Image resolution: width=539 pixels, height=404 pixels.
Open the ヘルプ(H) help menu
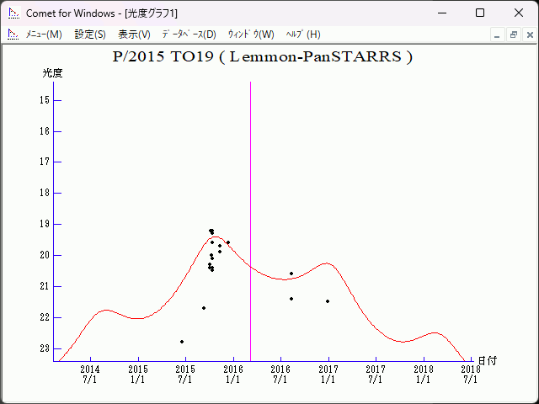click(303, 35)
